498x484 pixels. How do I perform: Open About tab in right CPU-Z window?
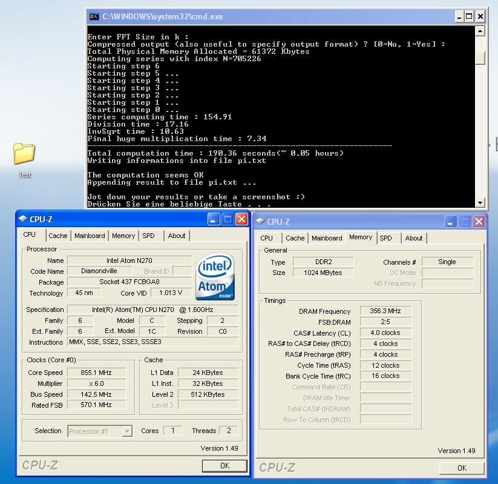pyautogui.click(x=414, y=238)
